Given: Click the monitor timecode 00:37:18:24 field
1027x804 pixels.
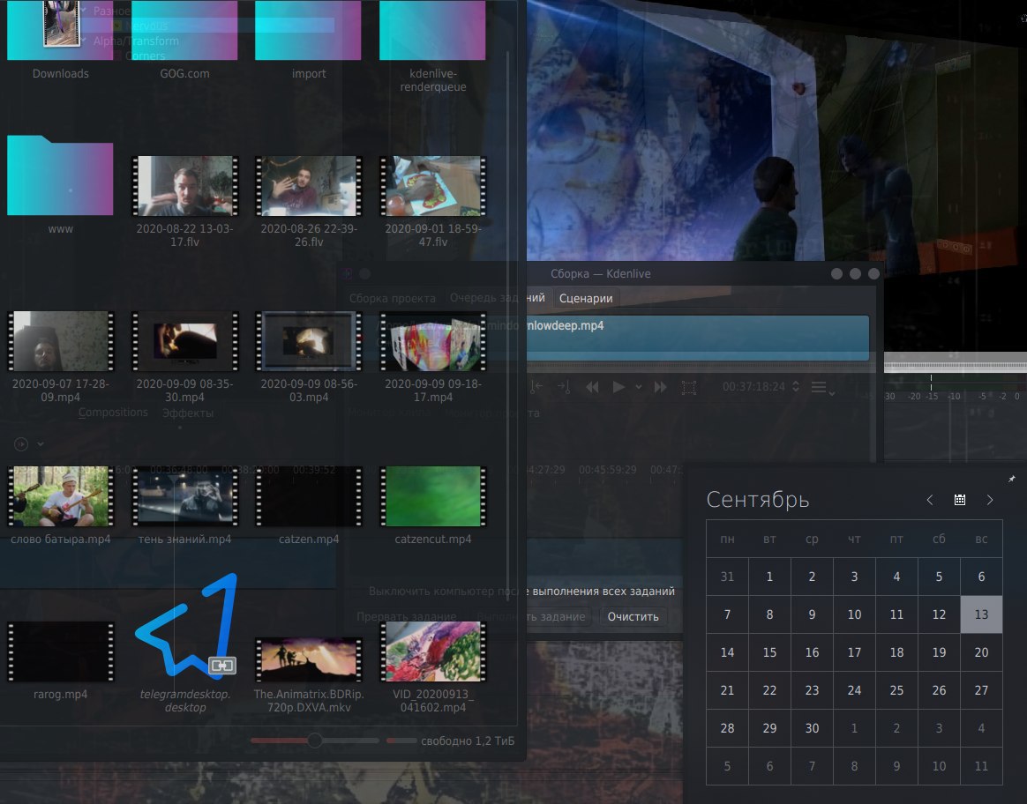Looking at the screenshot, I should tap(753, 387).
